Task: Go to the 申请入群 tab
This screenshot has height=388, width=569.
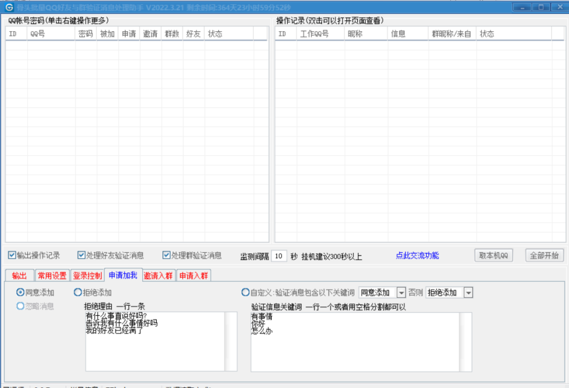Action: (x=193, y=276)
